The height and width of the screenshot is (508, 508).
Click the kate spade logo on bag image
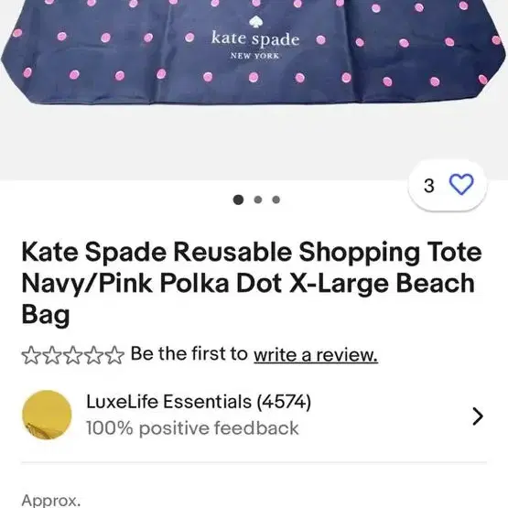coord(255,38)
